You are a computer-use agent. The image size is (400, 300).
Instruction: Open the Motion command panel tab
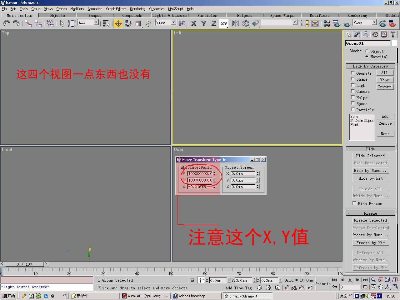(375, 34)
